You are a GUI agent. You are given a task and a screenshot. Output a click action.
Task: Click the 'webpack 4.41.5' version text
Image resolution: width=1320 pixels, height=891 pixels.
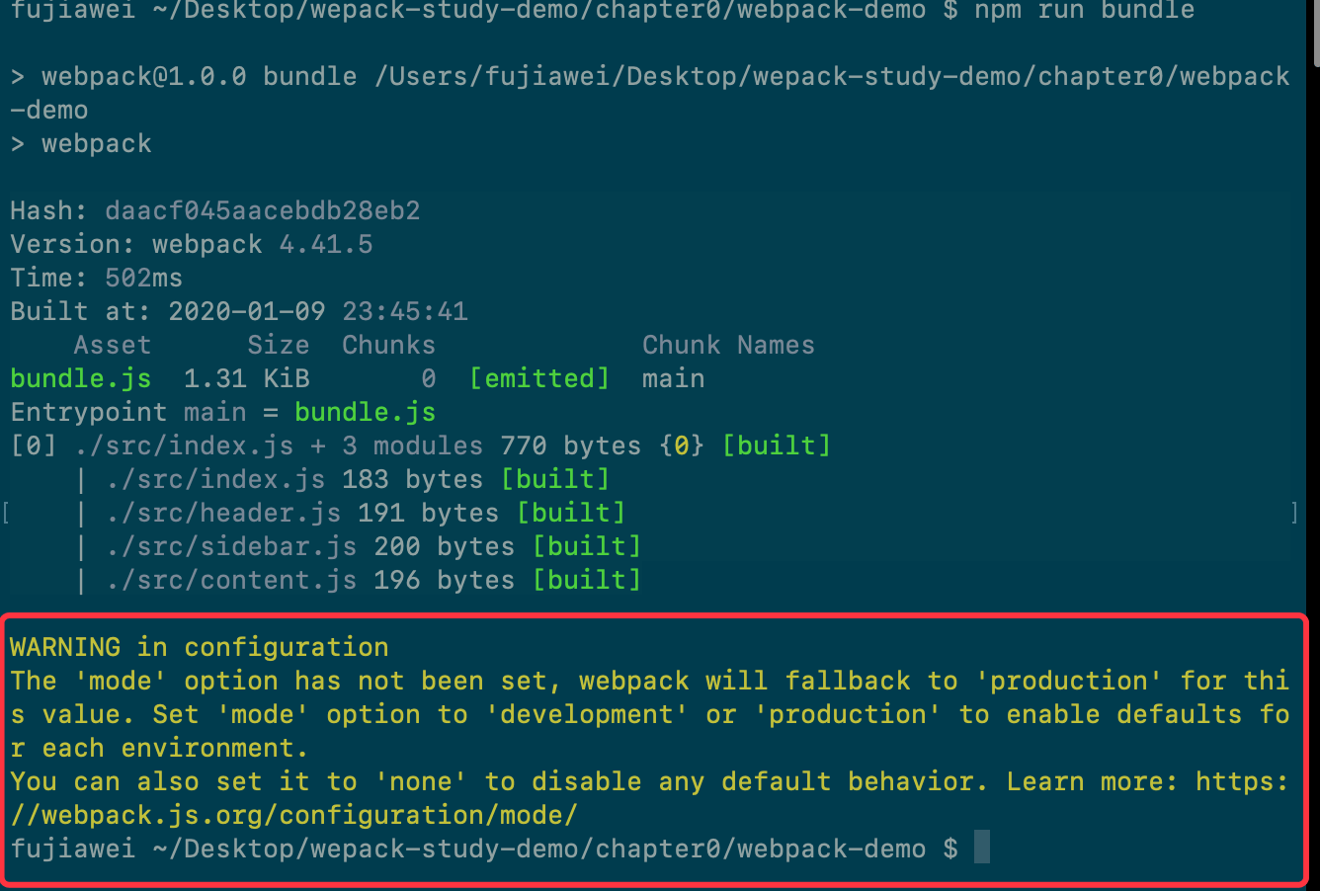(x=263, y=244)
